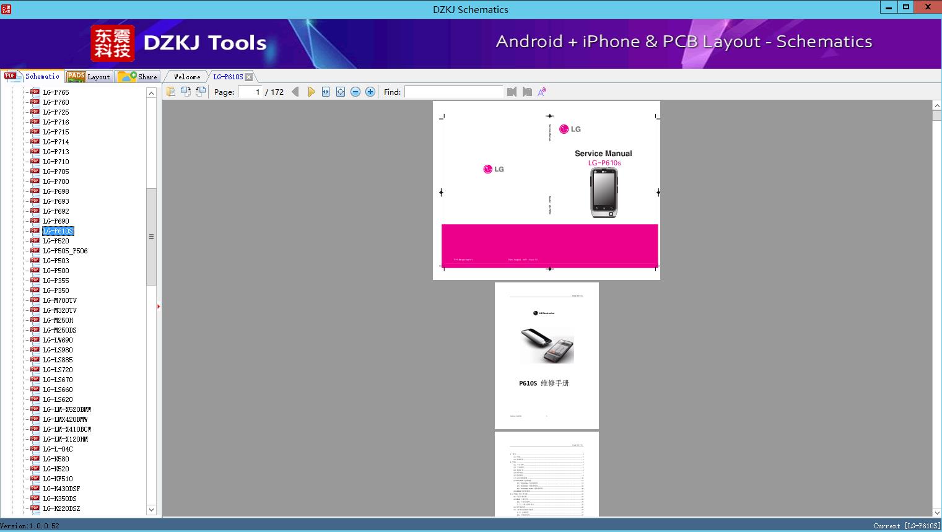Screen dimensions: 942x532
Task: Open the Share tab
Action: 137,77
